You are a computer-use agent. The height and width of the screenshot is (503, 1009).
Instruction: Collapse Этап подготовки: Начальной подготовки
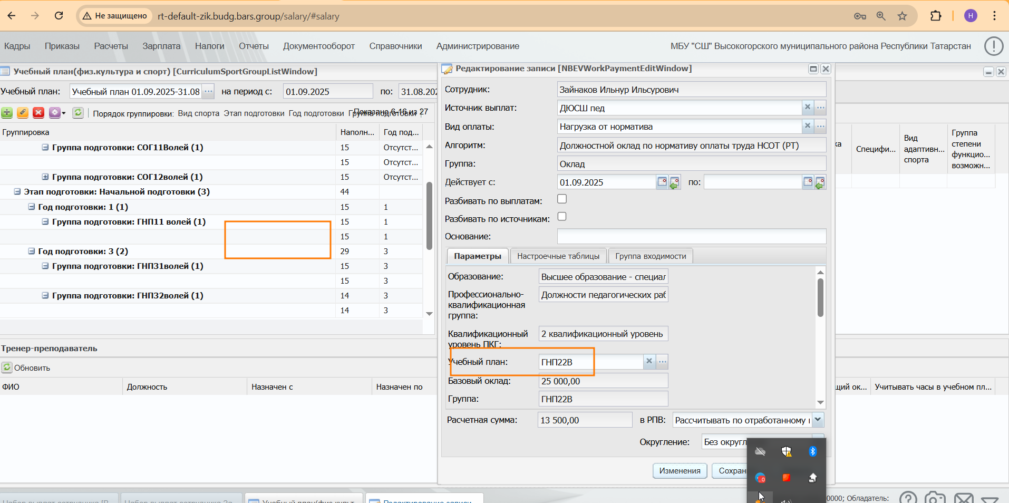point(17,191)
